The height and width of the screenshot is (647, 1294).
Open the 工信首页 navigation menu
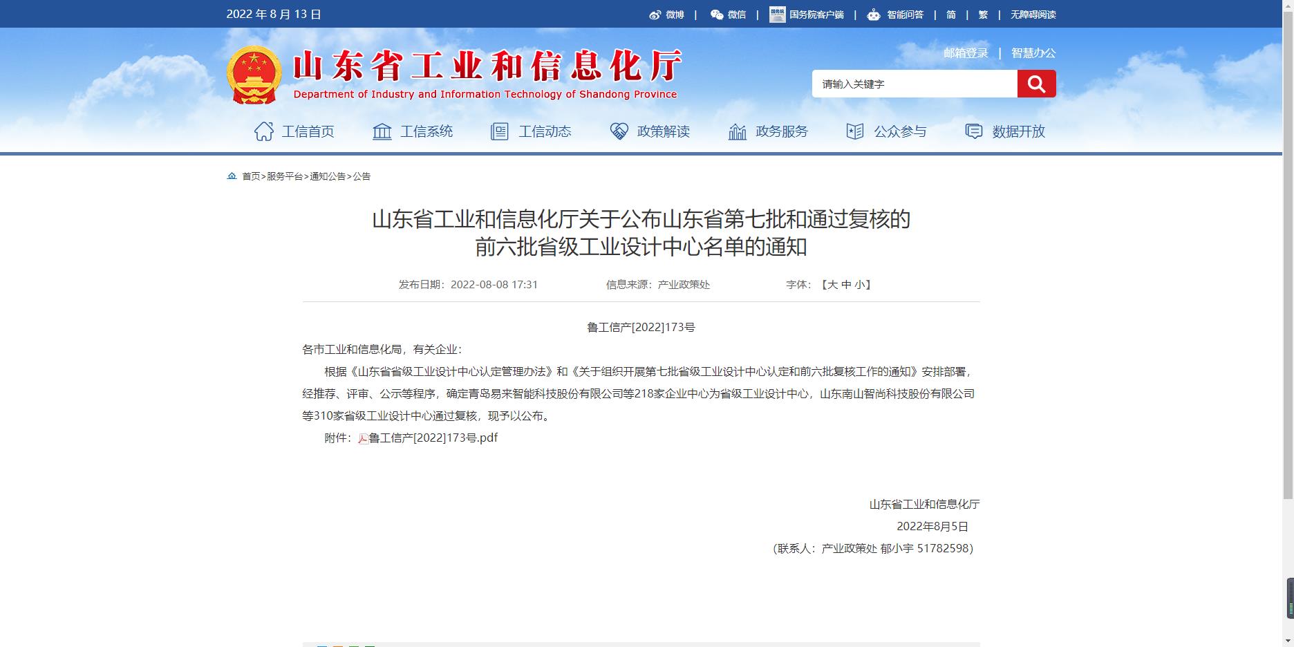(x=294, y=131)
